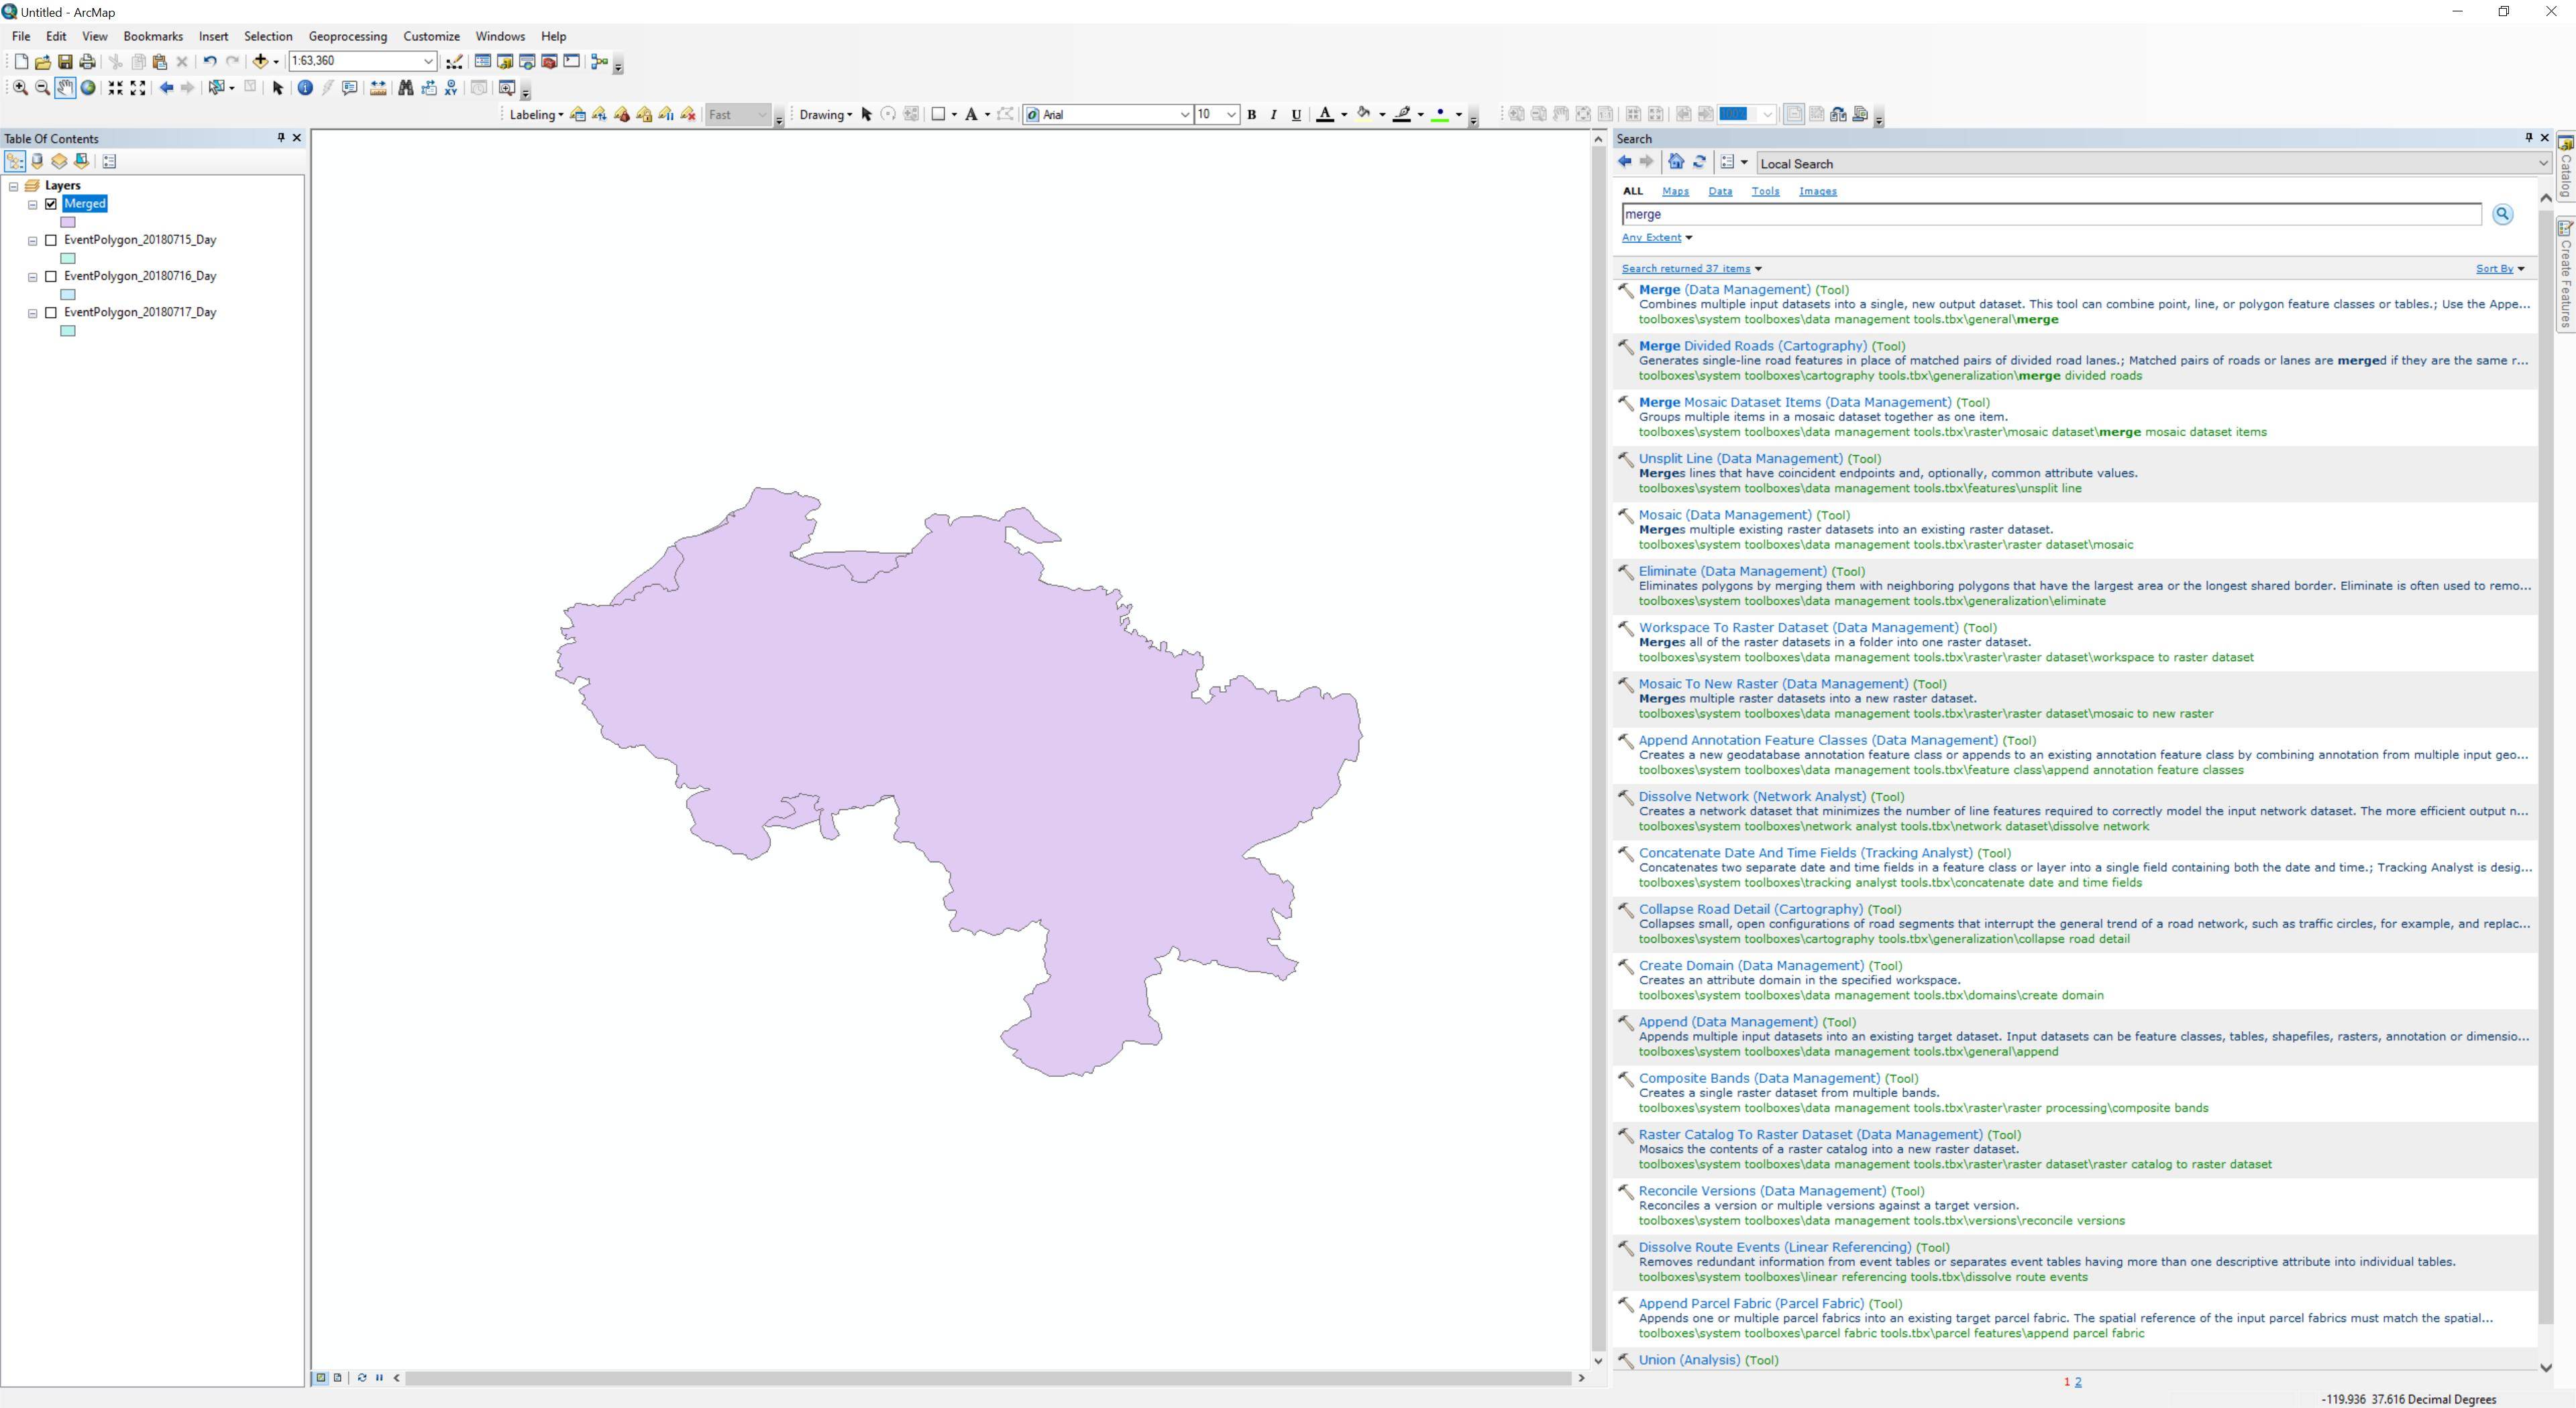List By Selection in Table Of Contents

click(82, 161)
